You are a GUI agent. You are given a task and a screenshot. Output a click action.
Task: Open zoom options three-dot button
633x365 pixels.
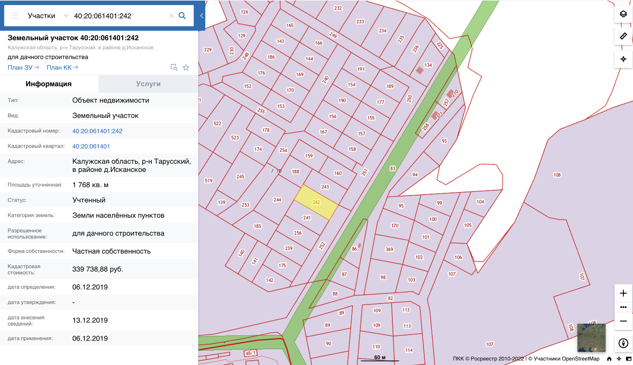click(623, 307)
